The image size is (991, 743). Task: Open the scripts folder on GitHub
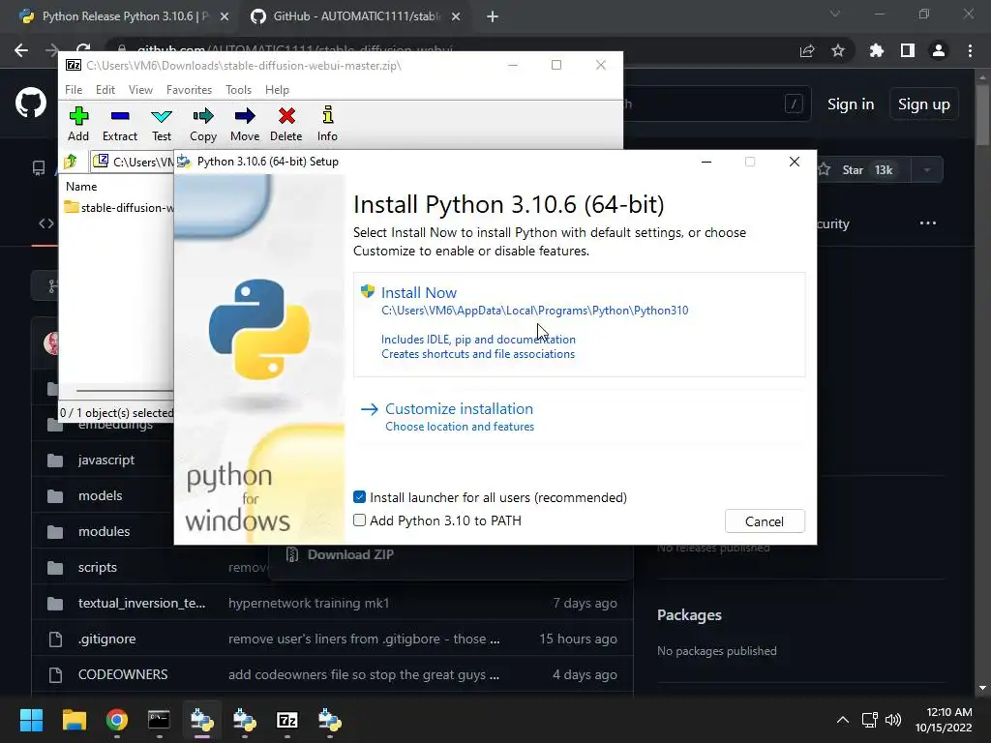[98, 567]
